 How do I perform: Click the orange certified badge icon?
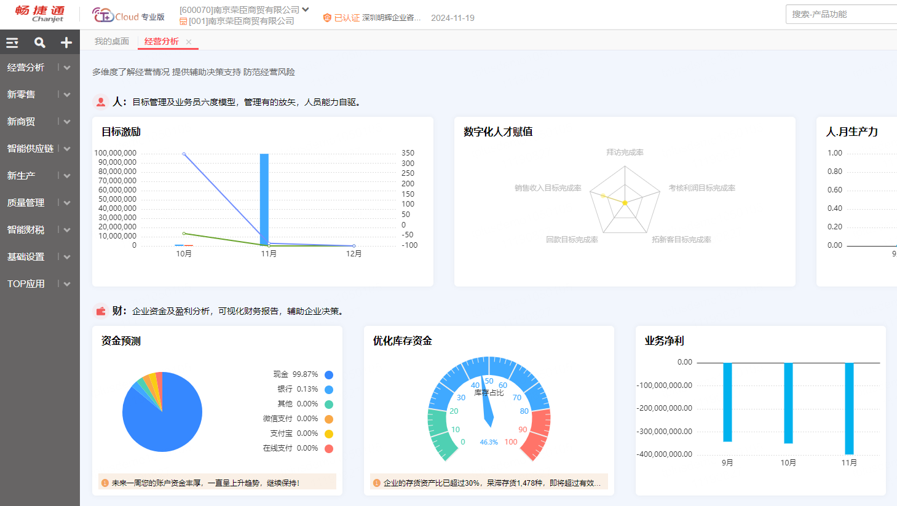click(x=327, y=18)
